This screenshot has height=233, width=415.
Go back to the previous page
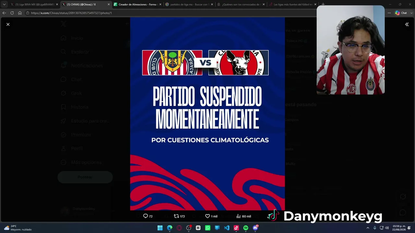[x=4, y=13]
